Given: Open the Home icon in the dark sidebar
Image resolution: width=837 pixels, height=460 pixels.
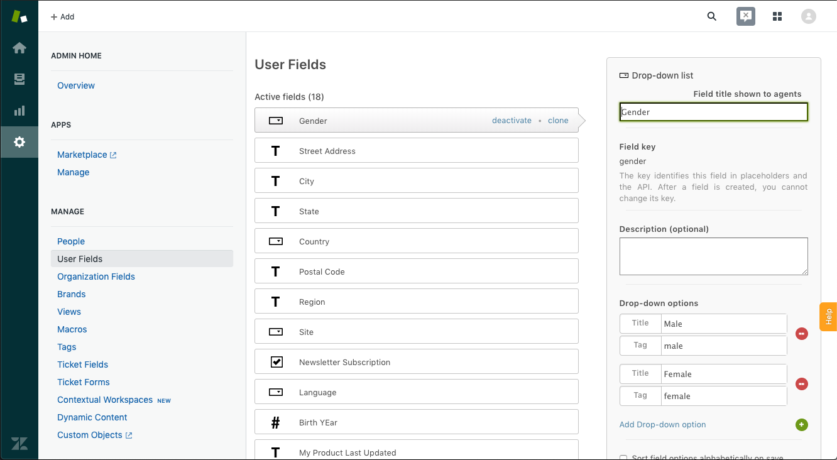Looking at the screenshot, I should 19,48.
